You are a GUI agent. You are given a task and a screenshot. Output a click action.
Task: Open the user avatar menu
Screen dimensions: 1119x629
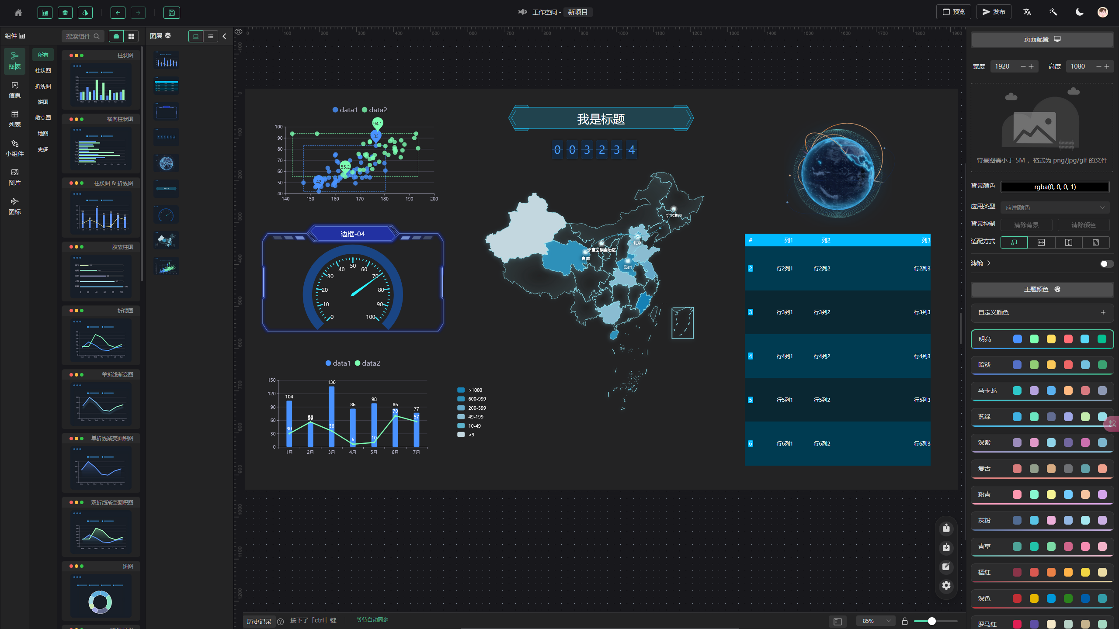click(1103, 12)
